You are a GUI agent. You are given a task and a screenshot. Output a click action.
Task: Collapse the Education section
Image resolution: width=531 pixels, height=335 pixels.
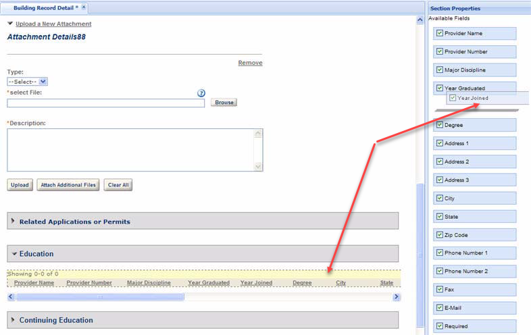(14, 254)
